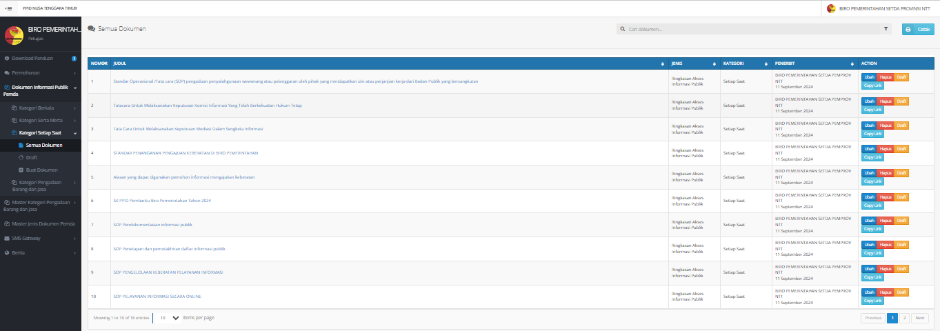Image resolution: width=940 pixels, height=331 pixels.
Task: Click Hapus for row 2 Tatacara document
Action: (886, 101)
